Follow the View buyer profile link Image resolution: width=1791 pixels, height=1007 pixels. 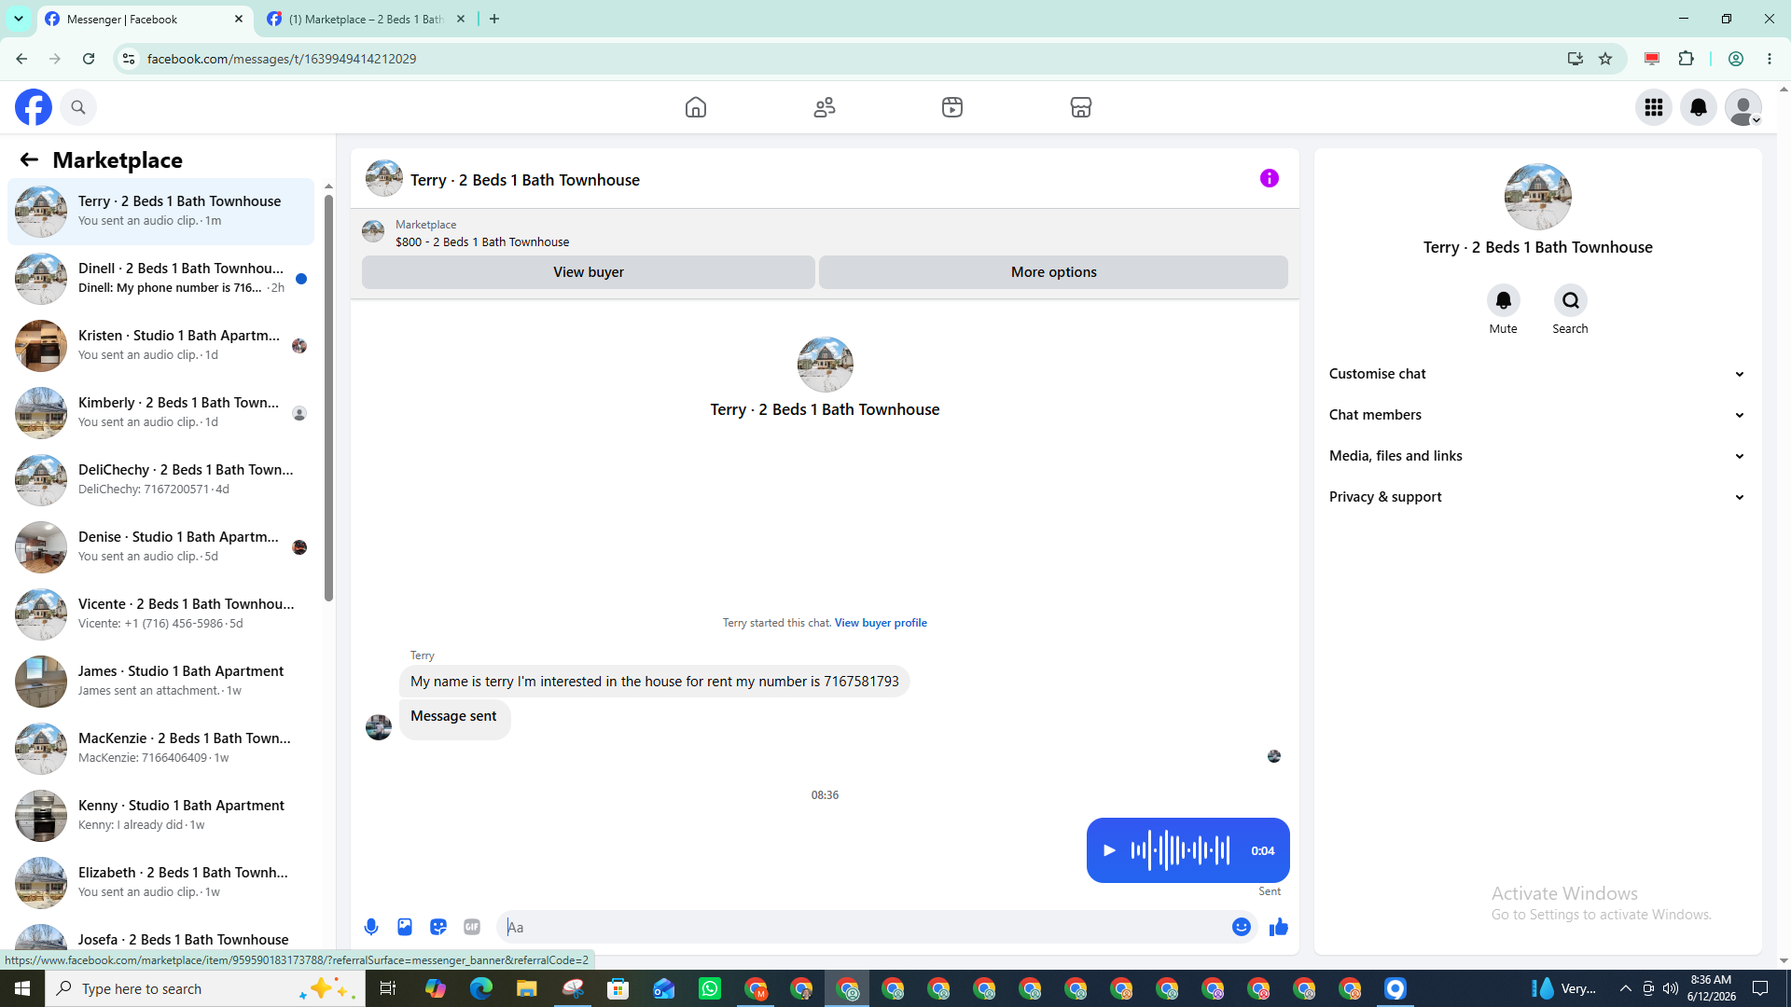click(881, 623)
